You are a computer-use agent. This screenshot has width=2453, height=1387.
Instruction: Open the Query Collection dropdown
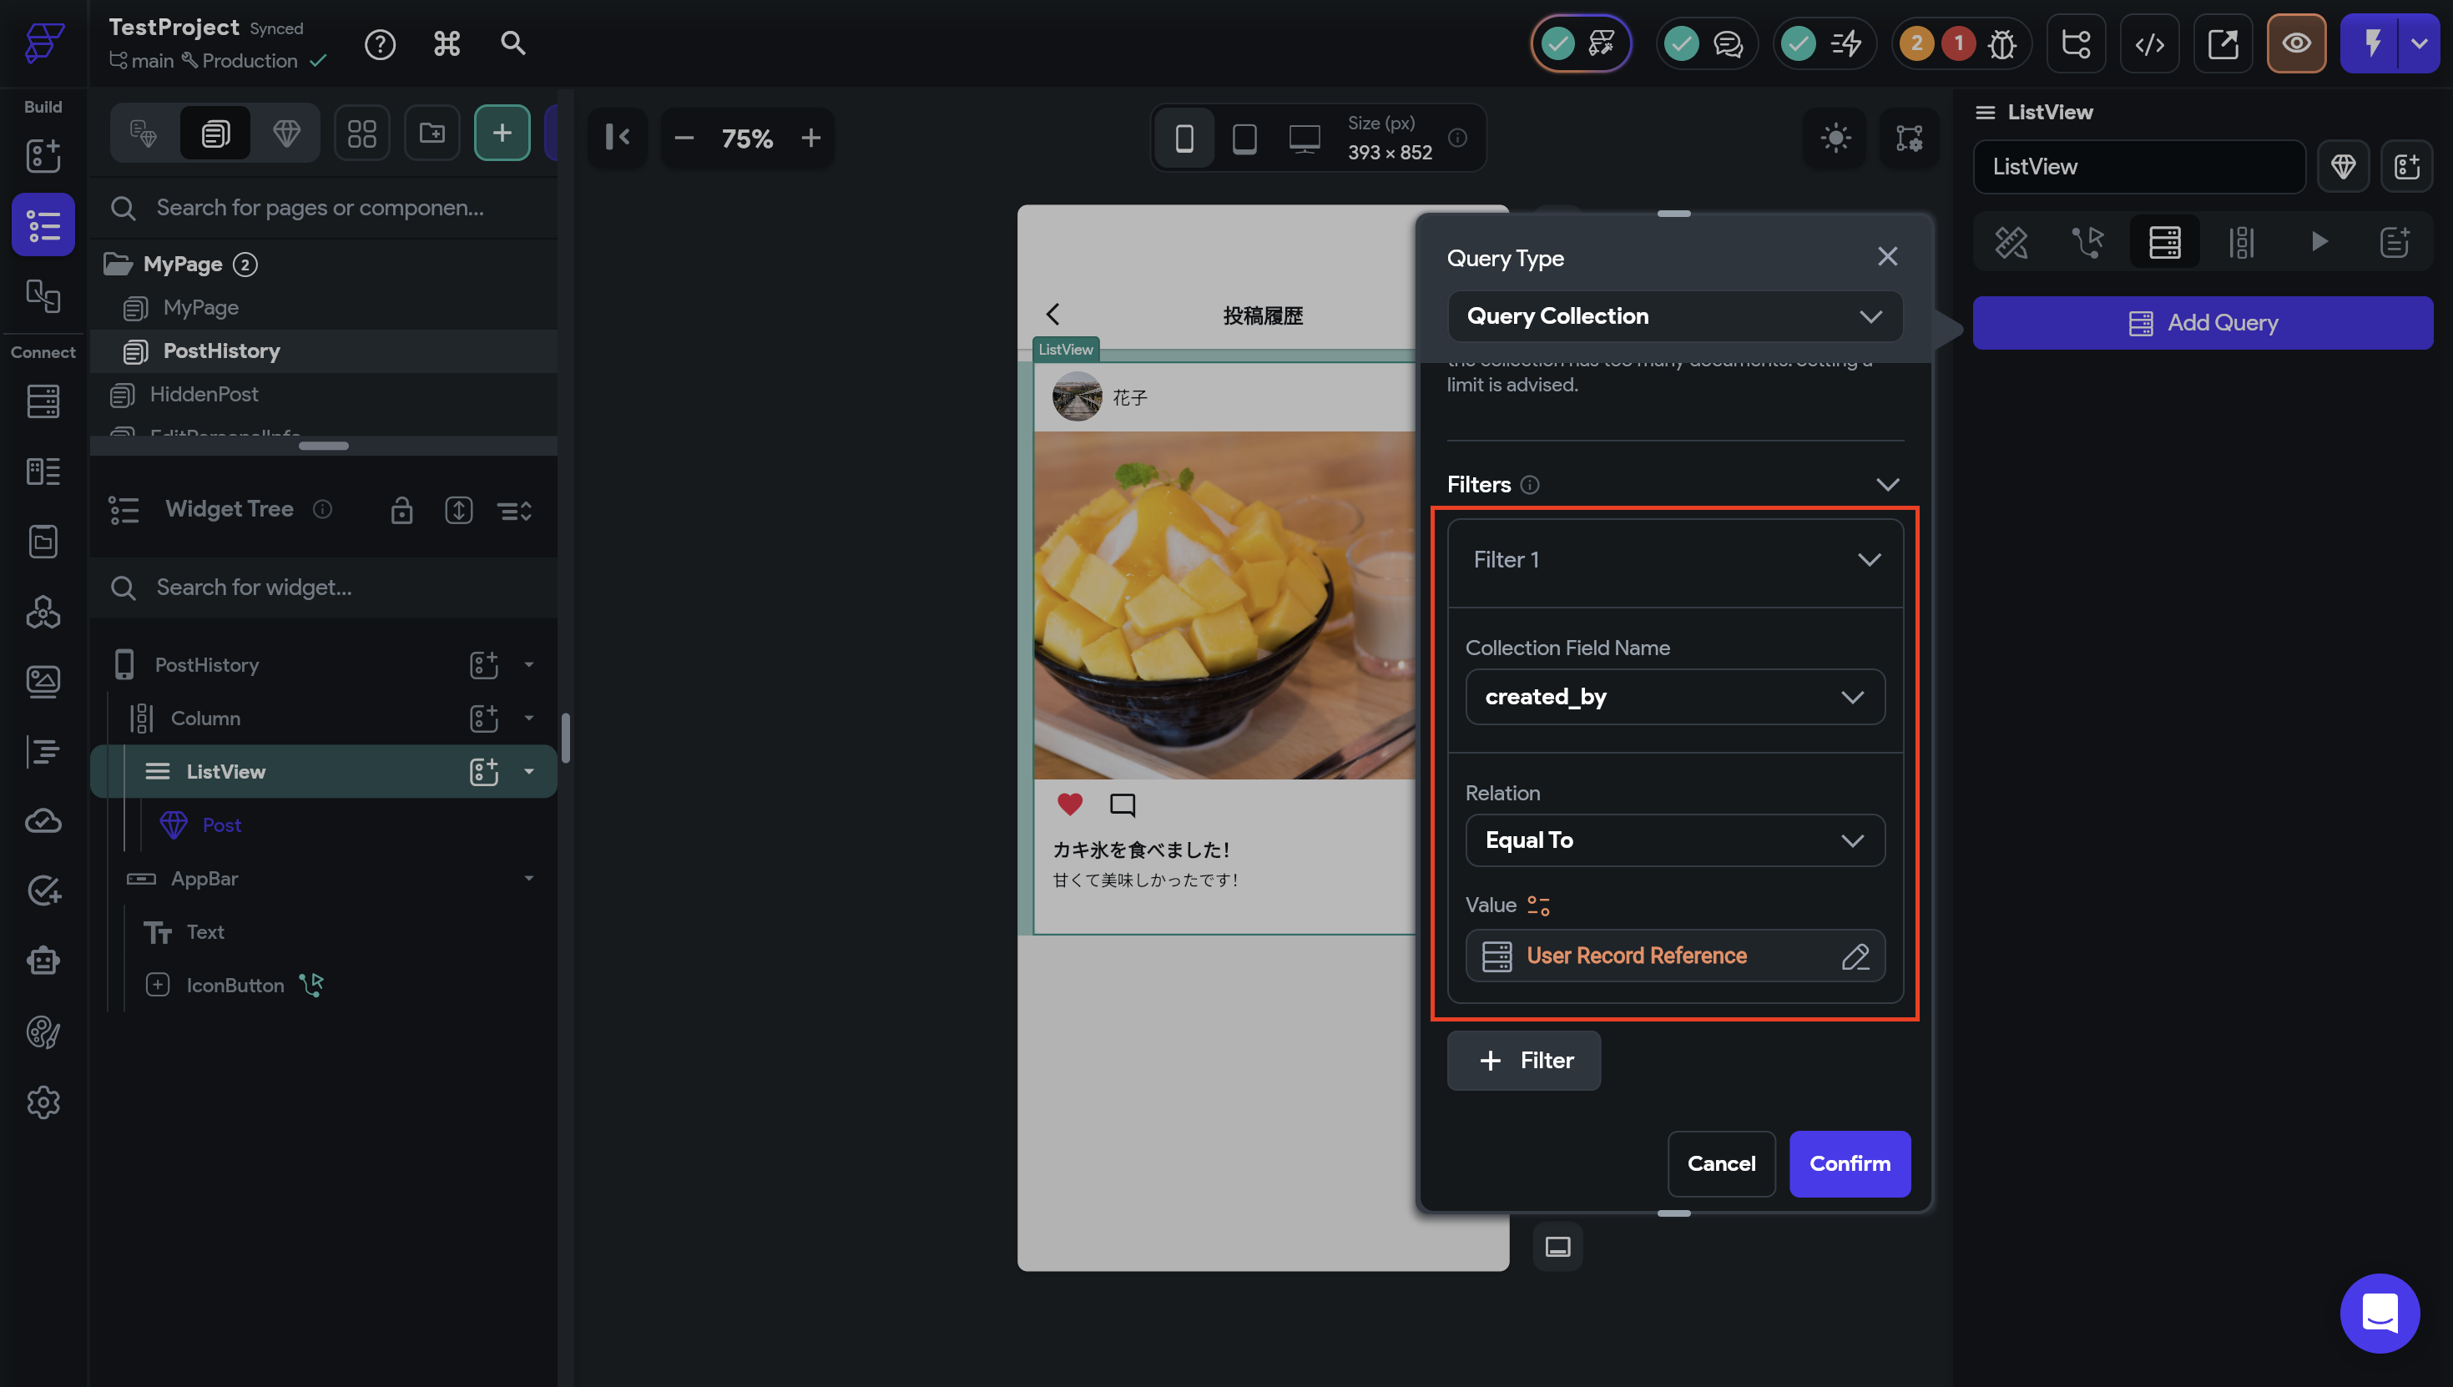point(1673,316)
